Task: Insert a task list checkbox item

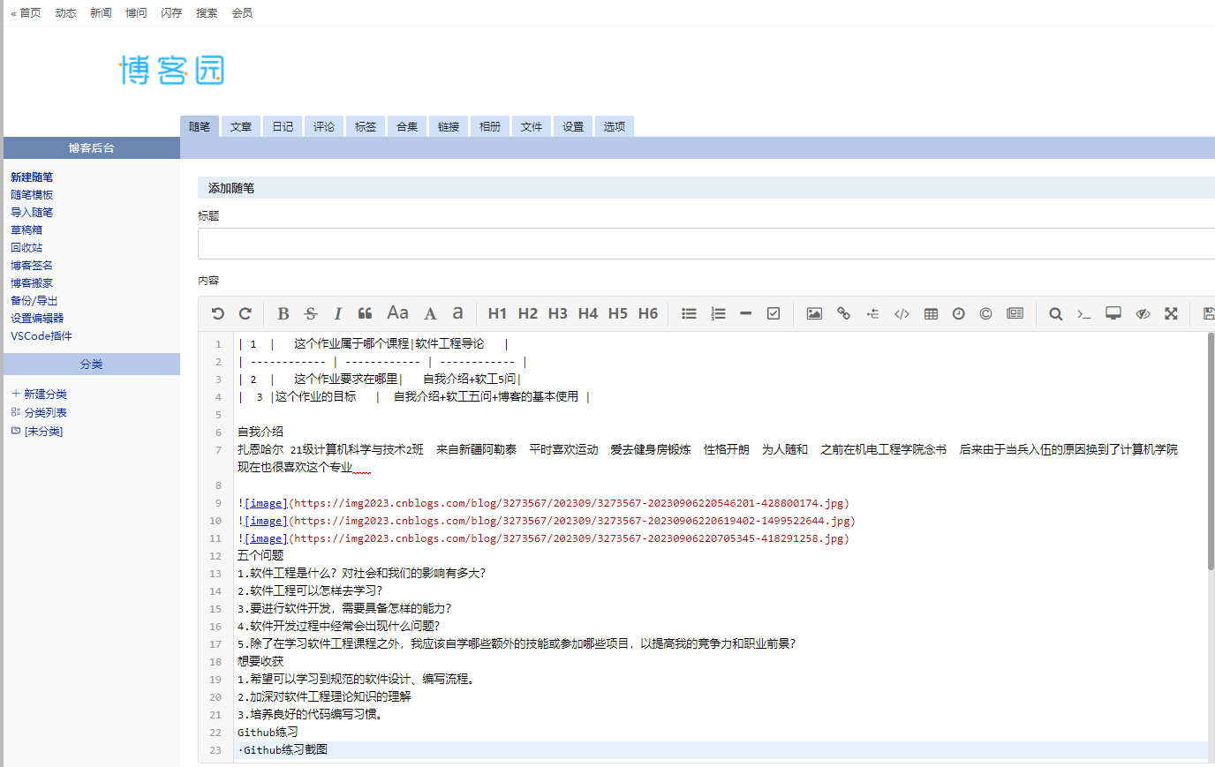Action: (x=774, y=313)
